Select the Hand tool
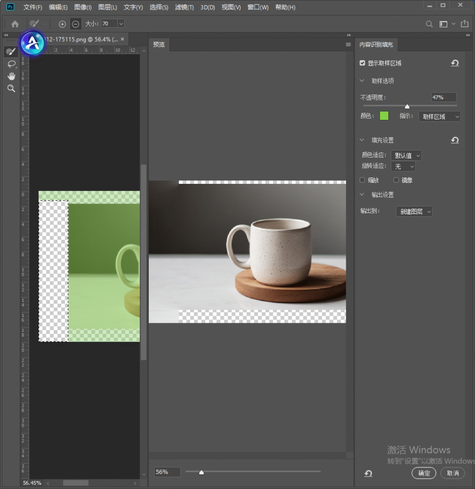The height and width of the screenshot is (489, 475). pyautogui.click(x=11, y=76)
